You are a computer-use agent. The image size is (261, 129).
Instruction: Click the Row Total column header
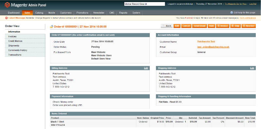250,118
